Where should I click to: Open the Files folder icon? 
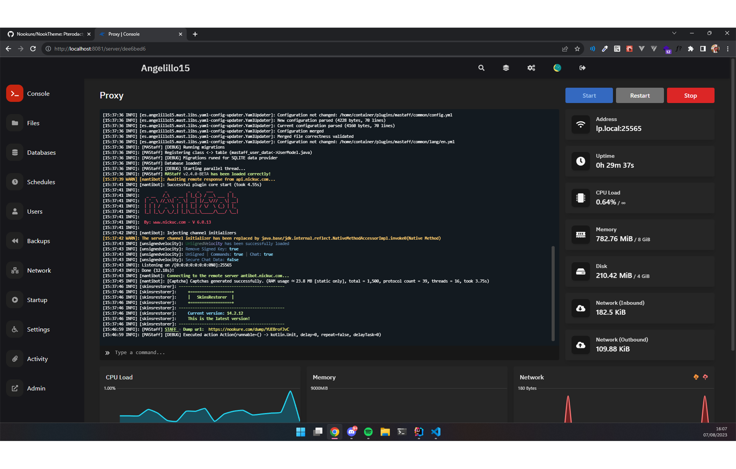[x=15, y=123]
